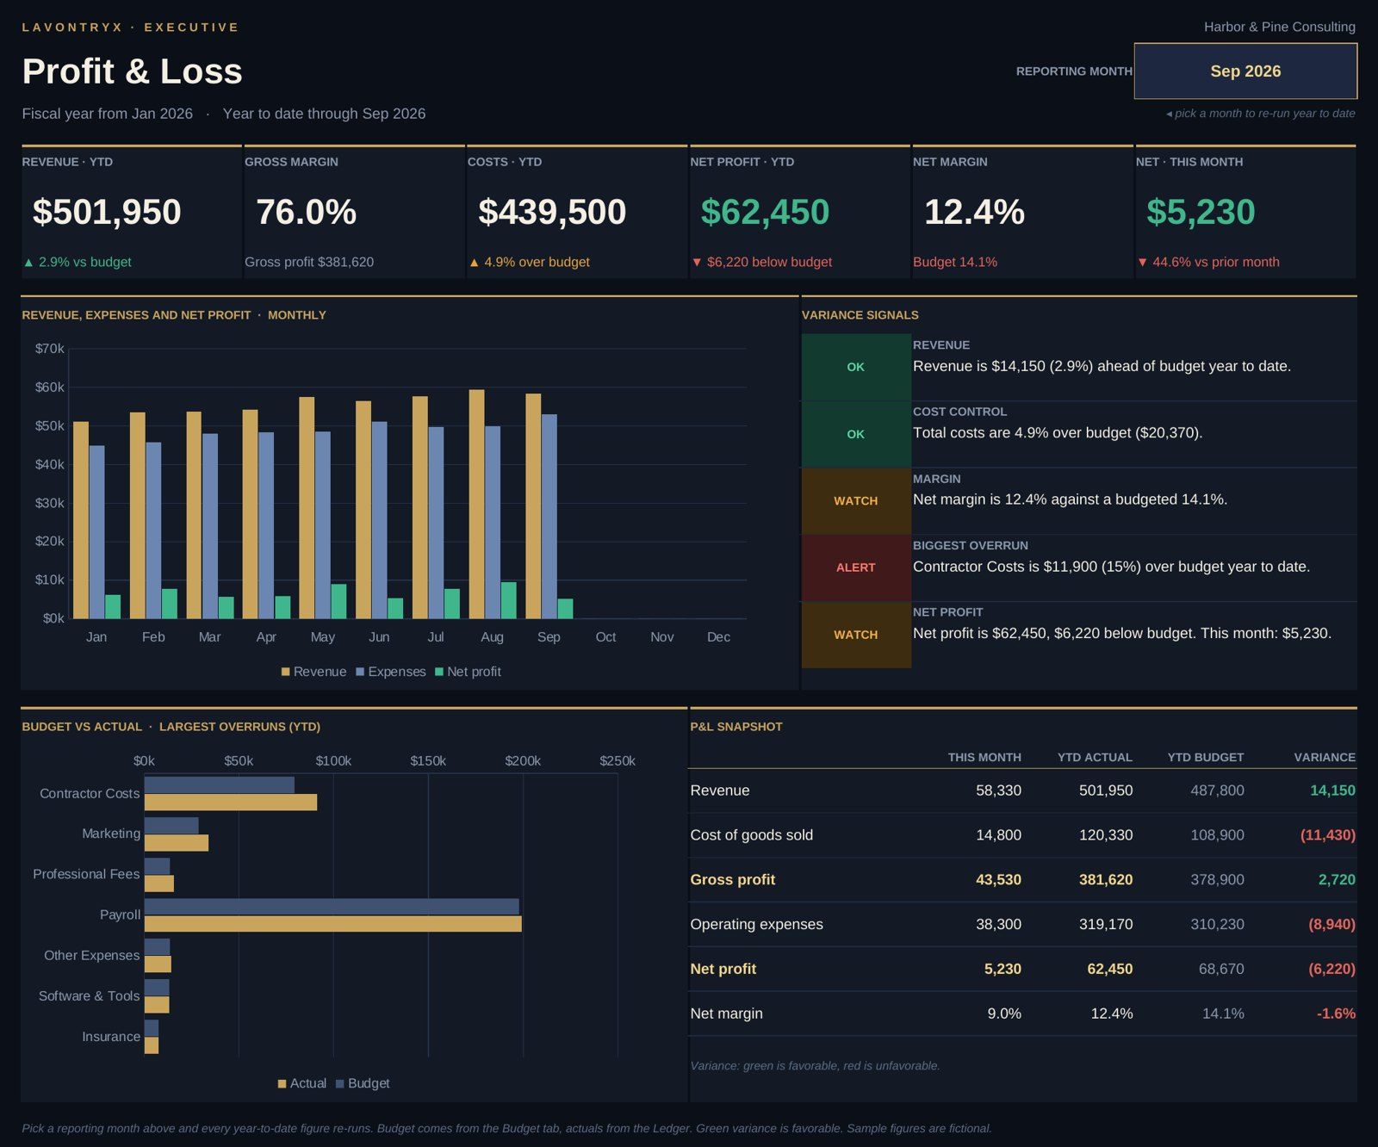This screenshot has height=1147, width=1378.
Task: Click the 'Contractor Costs is $11,900' alert message
Action: (x=1111, y=567)
